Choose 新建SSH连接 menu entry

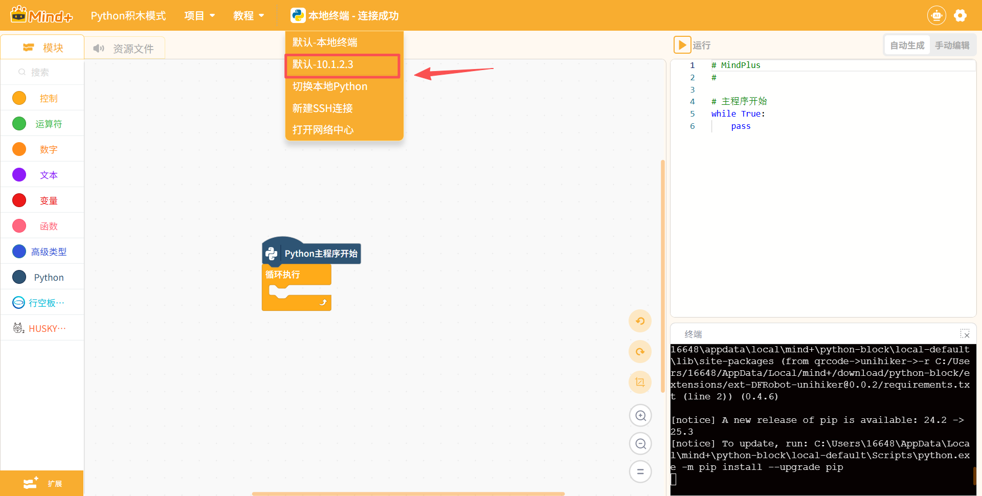(323, 108)
